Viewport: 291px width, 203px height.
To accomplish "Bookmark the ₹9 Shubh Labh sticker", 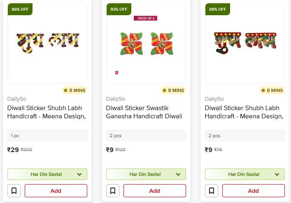I will 212,191.
